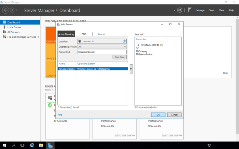Maximize the Add Servers dialog
Viewport: 239px width, 149px height.
pos(170,24)
